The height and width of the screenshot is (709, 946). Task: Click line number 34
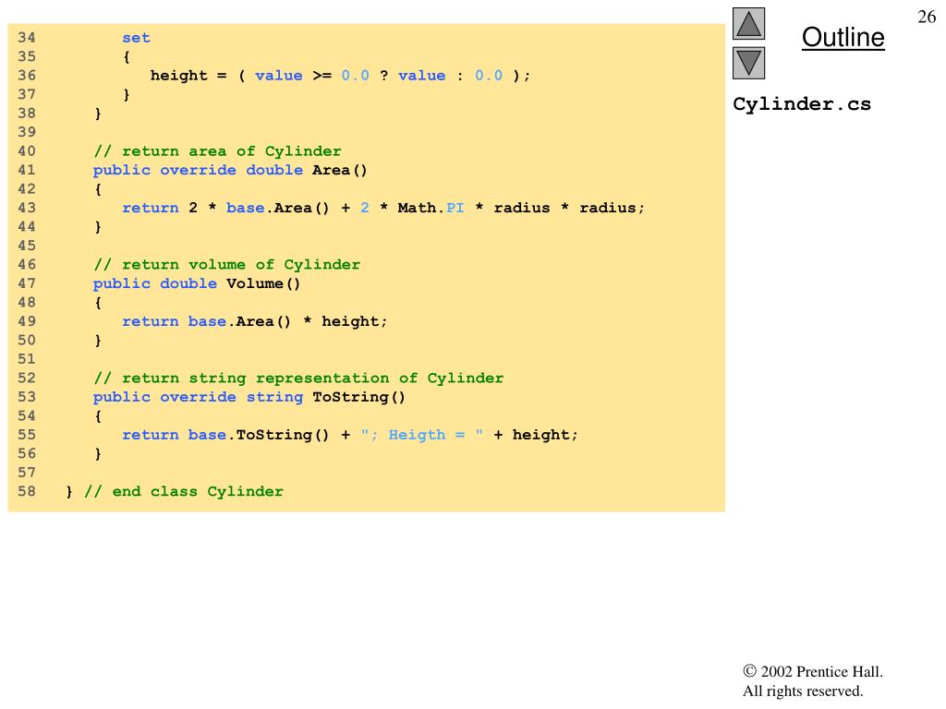tap(27, 37)
